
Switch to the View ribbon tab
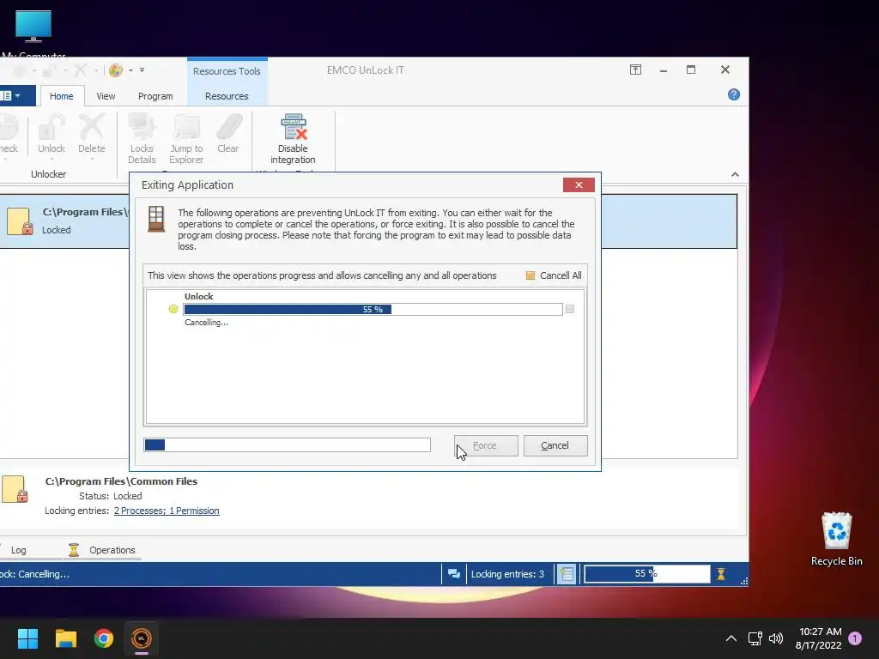click(x=106, y=96)
